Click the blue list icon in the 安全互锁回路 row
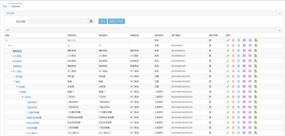 click(x=239, y=122)
